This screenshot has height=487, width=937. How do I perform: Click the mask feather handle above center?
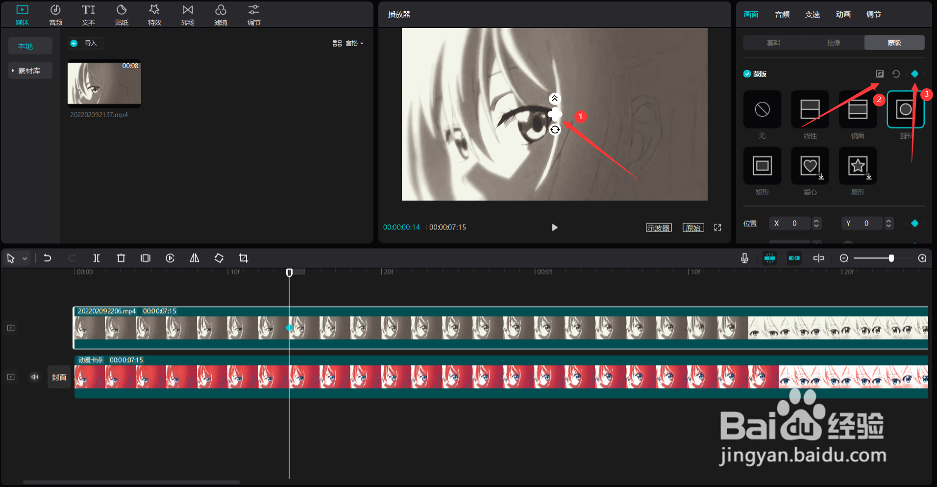click(554, 99)
